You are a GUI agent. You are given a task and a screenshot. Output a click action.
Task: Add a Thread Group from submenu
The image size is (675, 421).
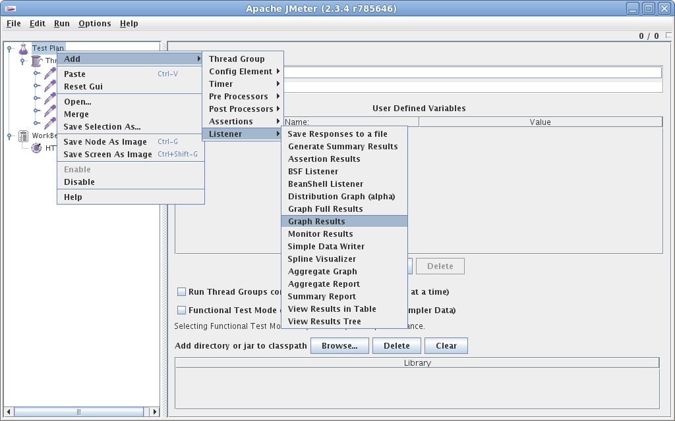point(243,59)
